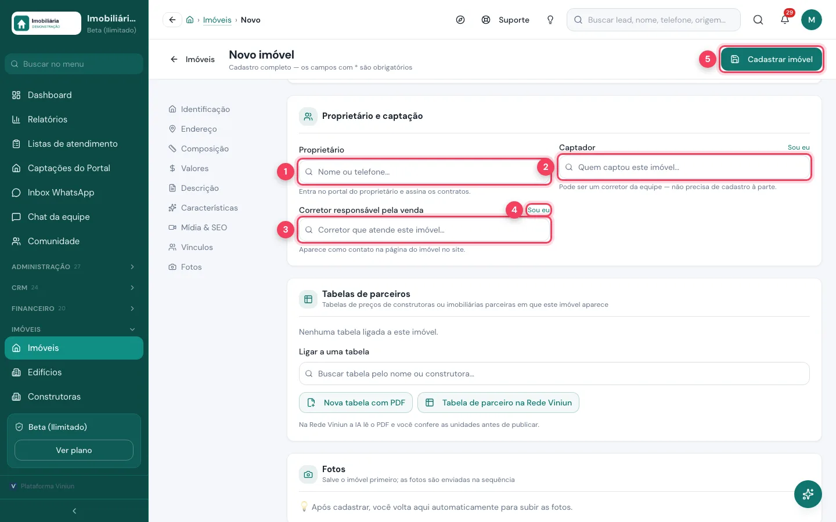Click the lightbulb tips icon

[x=550, y=20]
